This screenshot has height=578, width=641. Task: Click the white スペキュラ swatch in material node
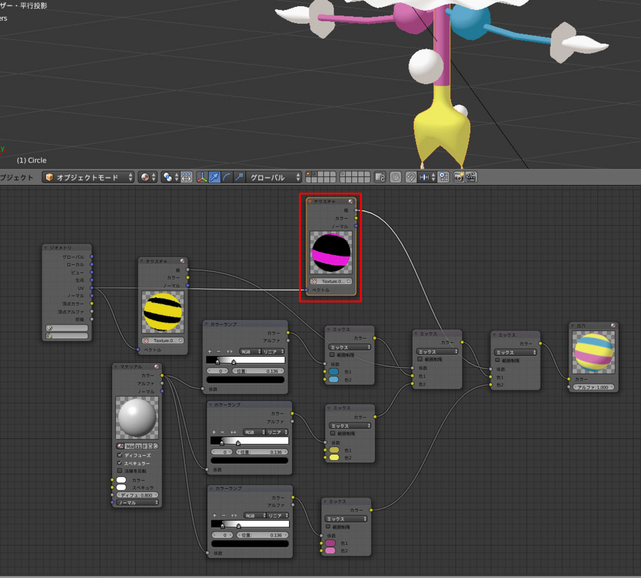pyautogui.click(x=121, y=488)
